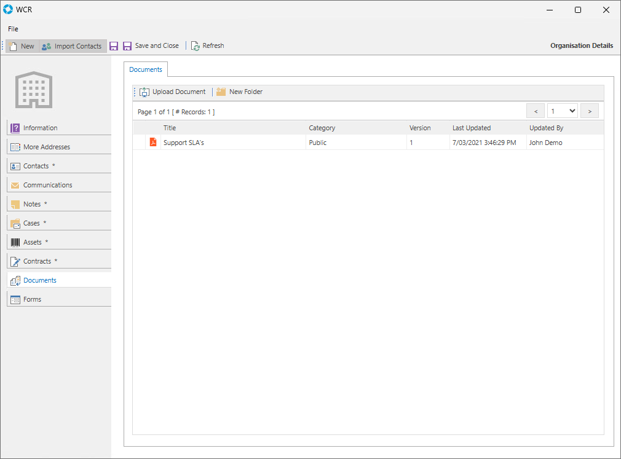Click the New record toolbar button

(x=22, y=46)
